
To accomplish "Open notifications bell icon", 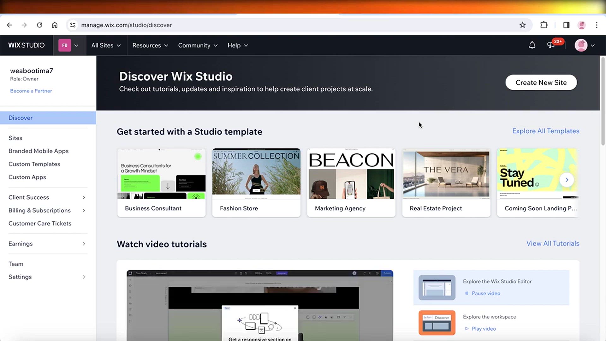I will [532, 45].
